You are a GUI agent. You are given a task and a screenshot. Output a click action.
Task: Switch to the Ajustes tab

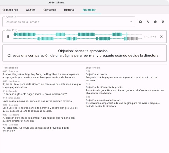[x=31, y=10]
